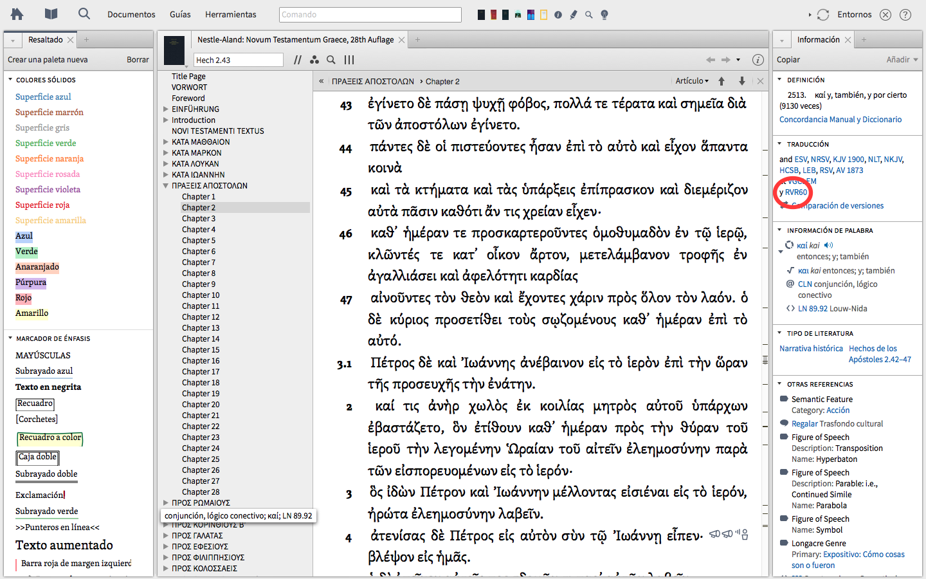Open visual filters three-dots icon

[314, 60]
